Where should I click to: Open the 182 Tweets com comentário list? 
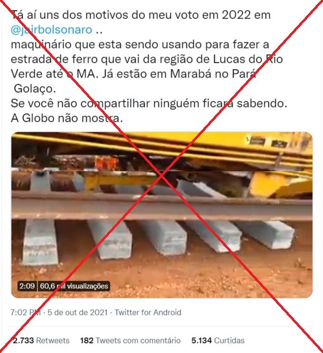(130, 341)
